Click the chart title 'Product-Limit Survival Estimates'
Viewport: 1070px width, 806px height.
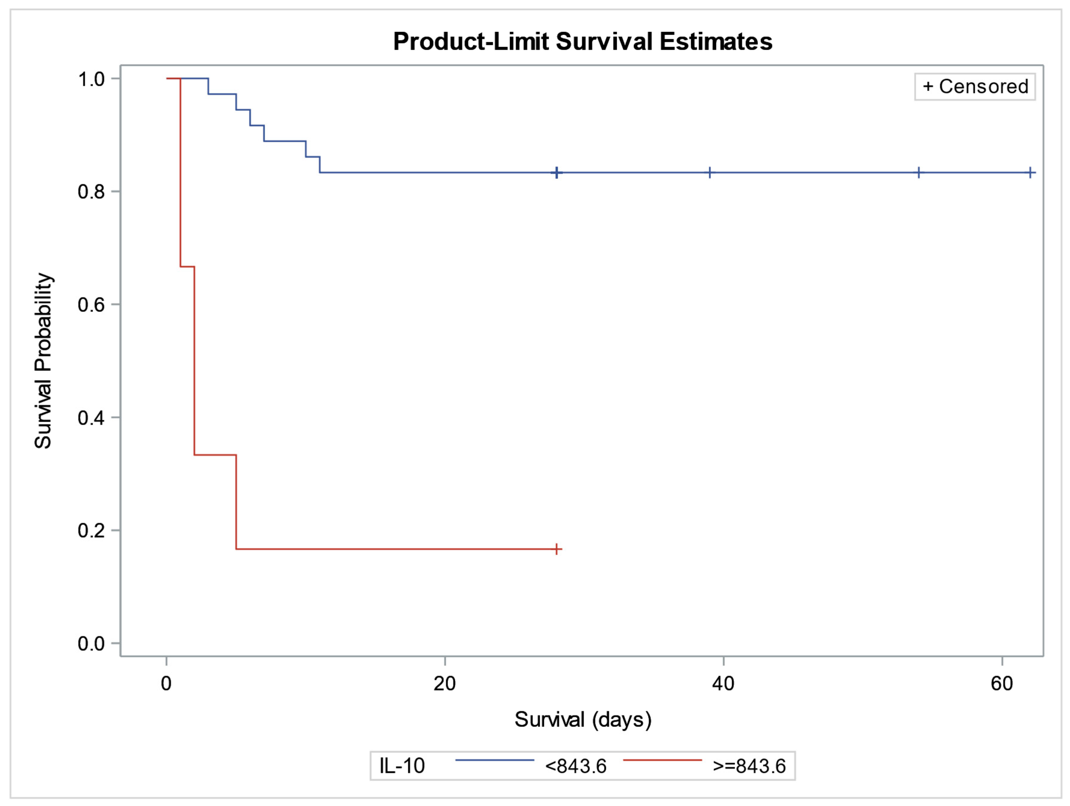(582, 42)
